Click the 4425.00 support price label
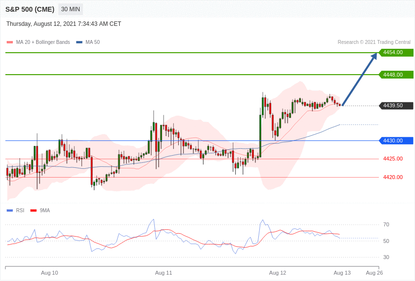 393,159
